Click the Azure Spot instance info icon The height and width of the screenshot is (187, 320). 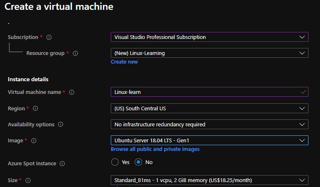coord(62,164)
